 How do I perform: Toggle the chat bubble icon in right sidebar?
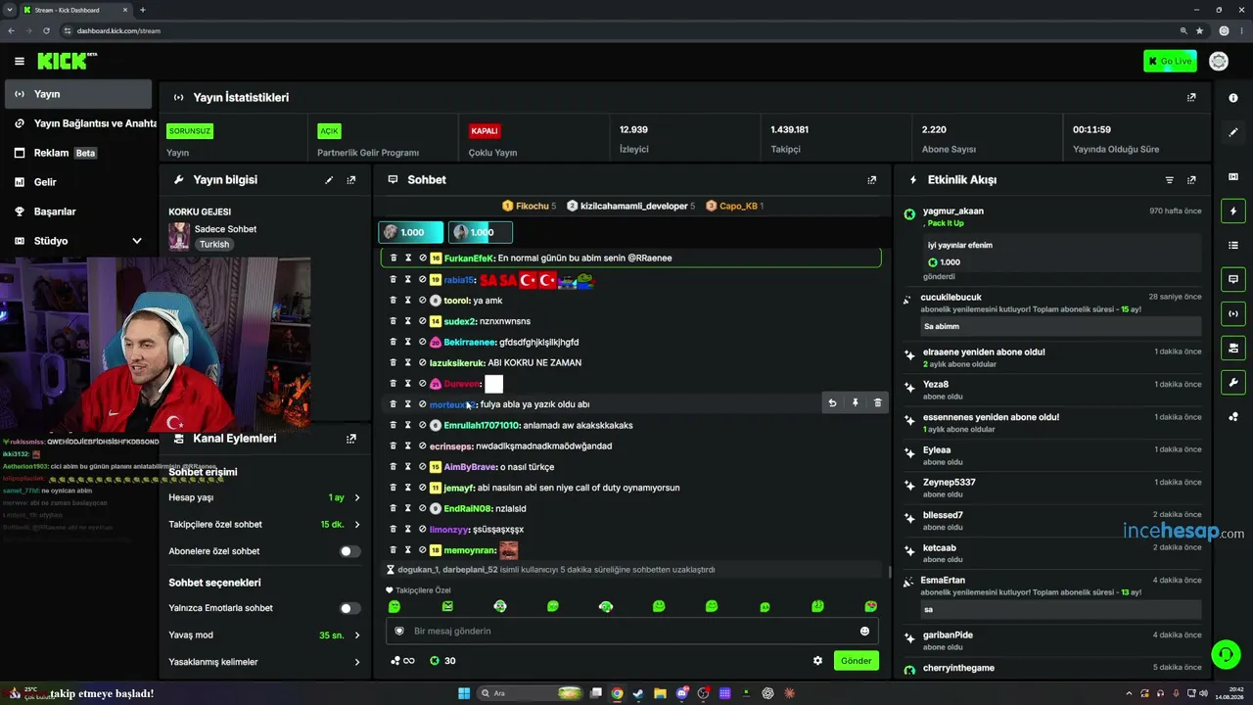[x=1233, y=279]
